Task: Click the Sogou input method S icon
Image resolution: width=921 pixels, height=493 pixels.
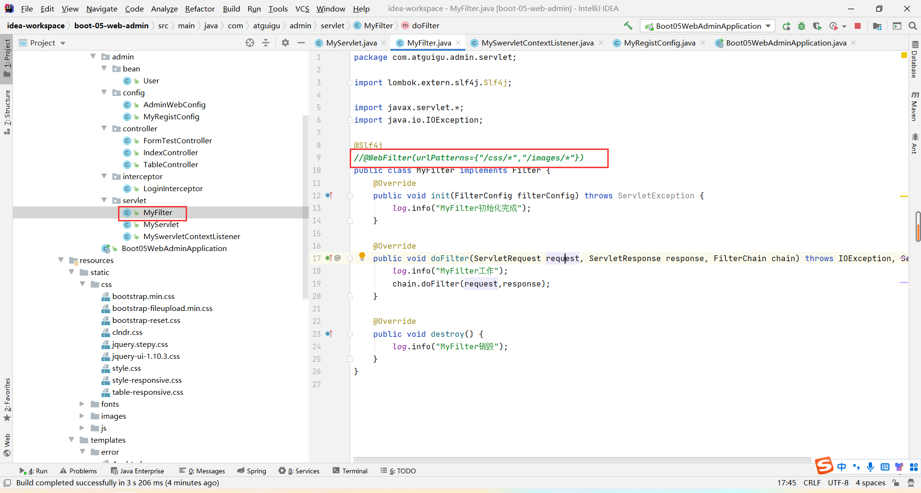Action: [824, 466]
